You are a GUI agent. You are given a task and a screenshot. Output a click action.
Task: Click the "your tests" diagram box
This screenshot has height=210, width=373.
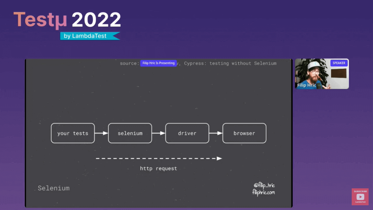(x=73, y=133)
